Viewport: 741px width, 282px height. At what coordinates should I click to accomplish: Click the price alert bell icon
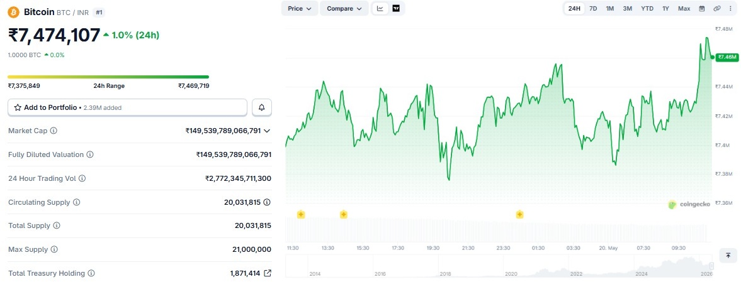(x=262, y=107)
